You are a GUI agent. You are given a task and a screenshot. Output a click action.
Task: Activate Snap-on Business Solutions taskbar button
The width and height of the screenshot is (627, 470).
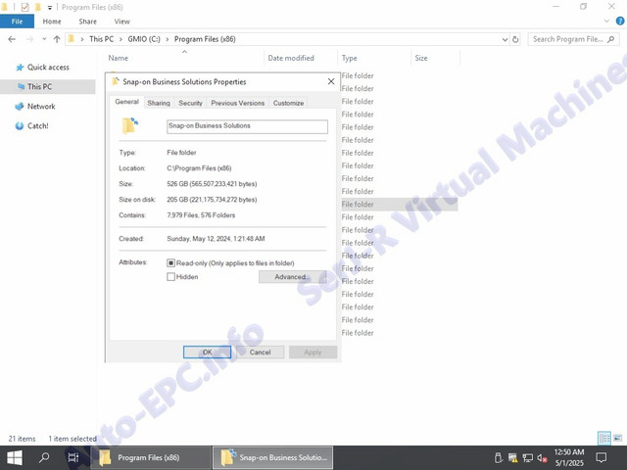pos(272,457)
